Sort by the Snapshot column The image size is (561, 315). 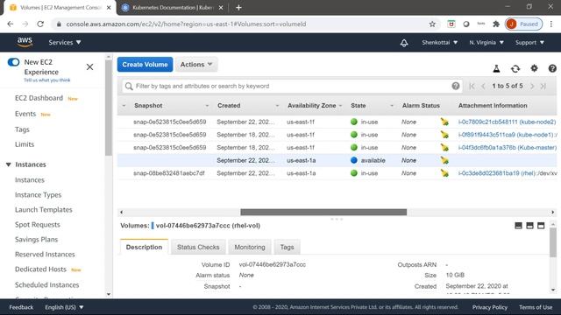tap(148, 106)
